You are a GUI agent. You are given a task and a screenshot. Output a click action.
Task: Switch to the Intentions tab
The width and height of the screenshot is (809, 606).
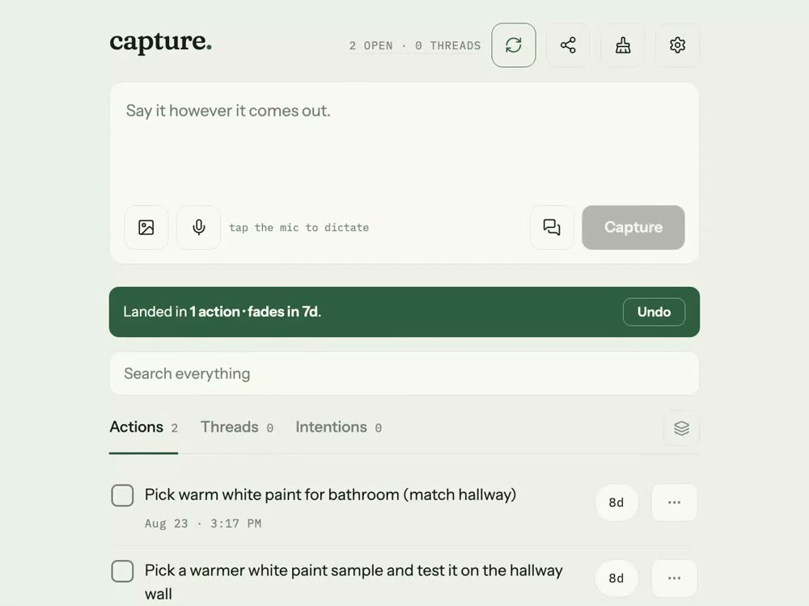point(338,427)
